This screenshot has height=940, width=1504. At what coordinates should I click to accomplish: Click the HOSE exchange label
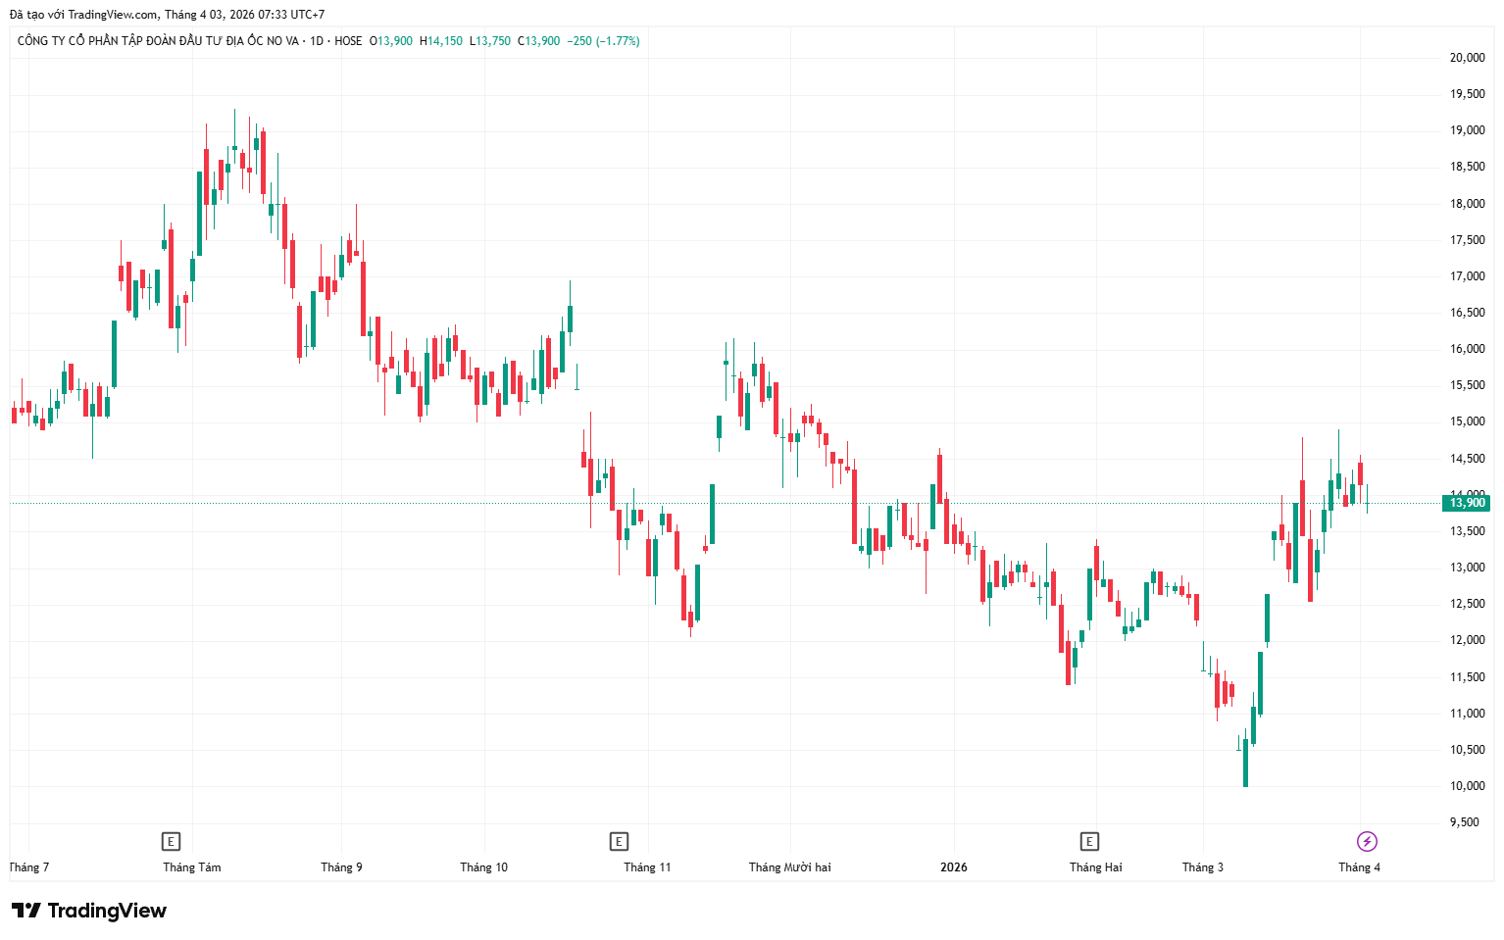click(348, 41)
